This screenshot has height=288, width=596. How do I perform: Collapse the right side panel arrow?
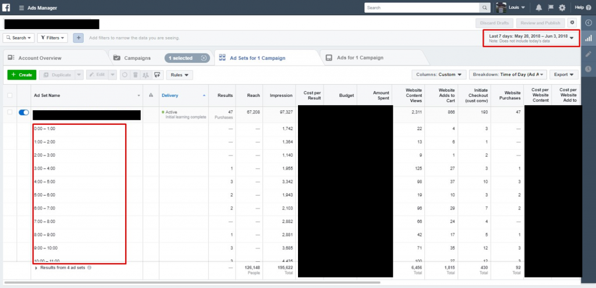tap(588, 23)
